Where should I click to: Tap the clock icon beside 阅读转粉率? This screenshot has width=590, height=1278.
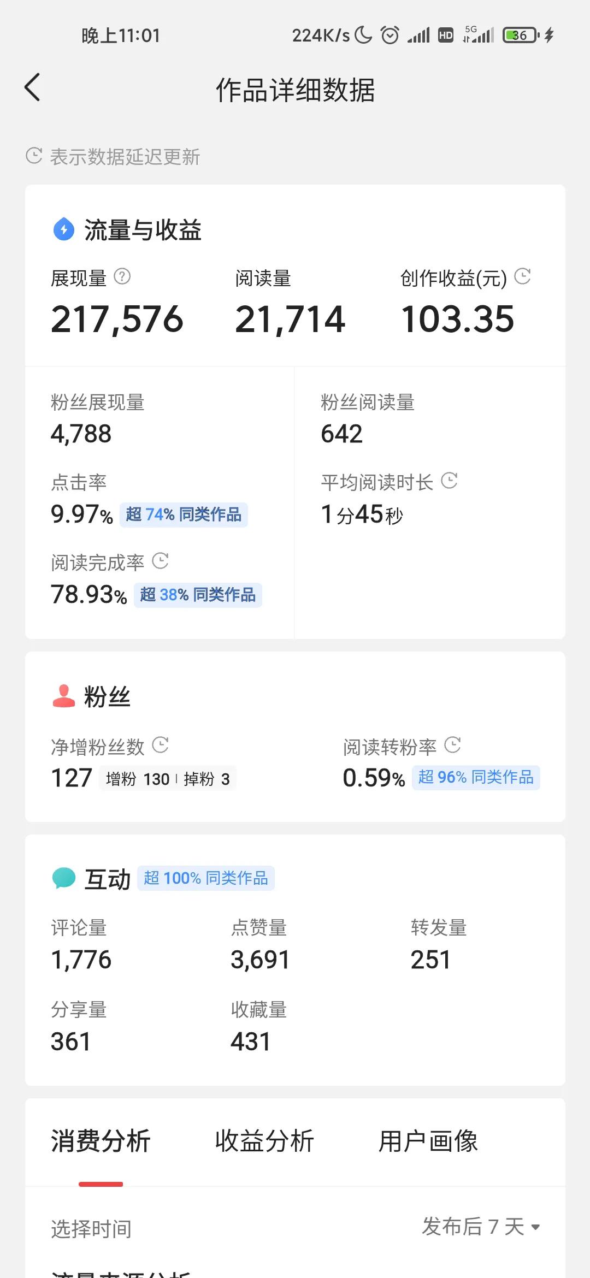click(x=452, y=745)
